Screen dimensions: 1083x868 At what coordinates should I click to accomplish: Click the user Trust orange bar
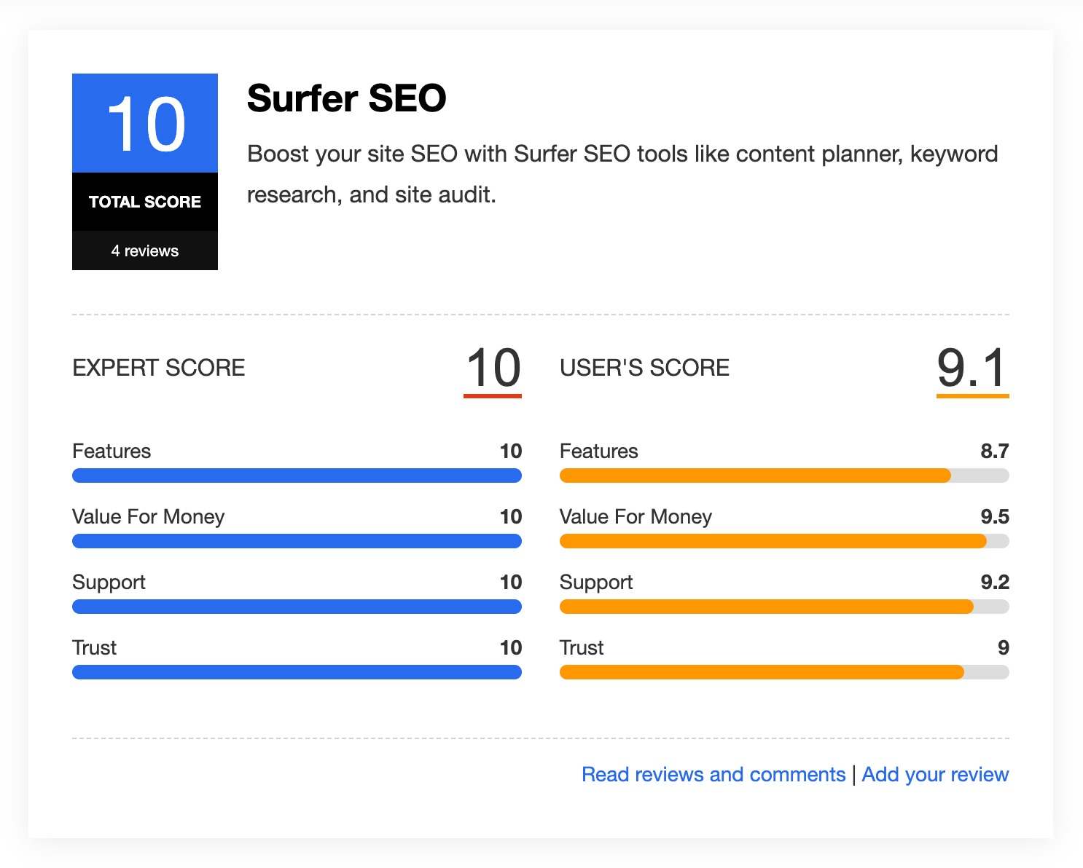(x=762, y=672)
